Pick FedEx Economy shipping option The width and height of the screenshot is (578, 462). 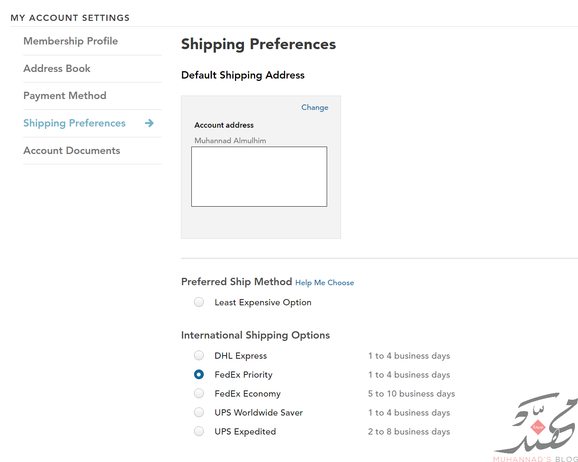click(x=199, y=394)
